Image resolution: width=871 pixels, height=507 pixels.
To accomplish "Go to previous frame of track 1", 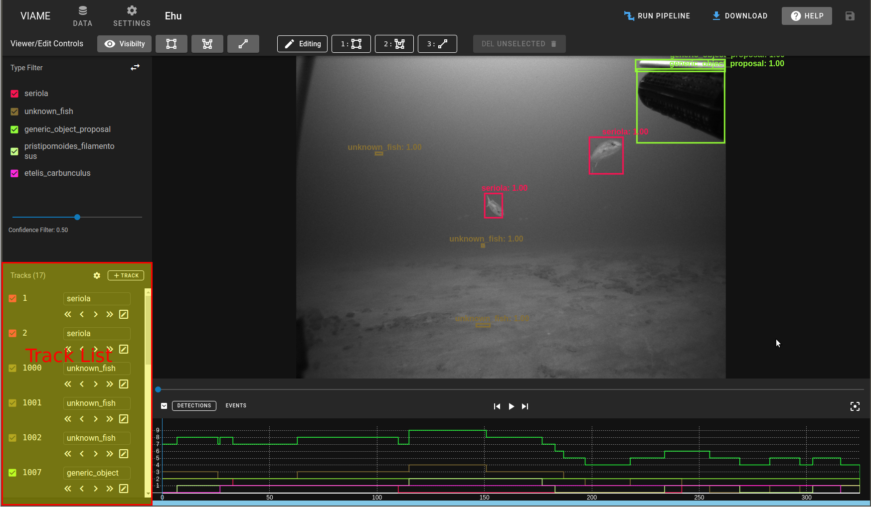I will 82,314.
